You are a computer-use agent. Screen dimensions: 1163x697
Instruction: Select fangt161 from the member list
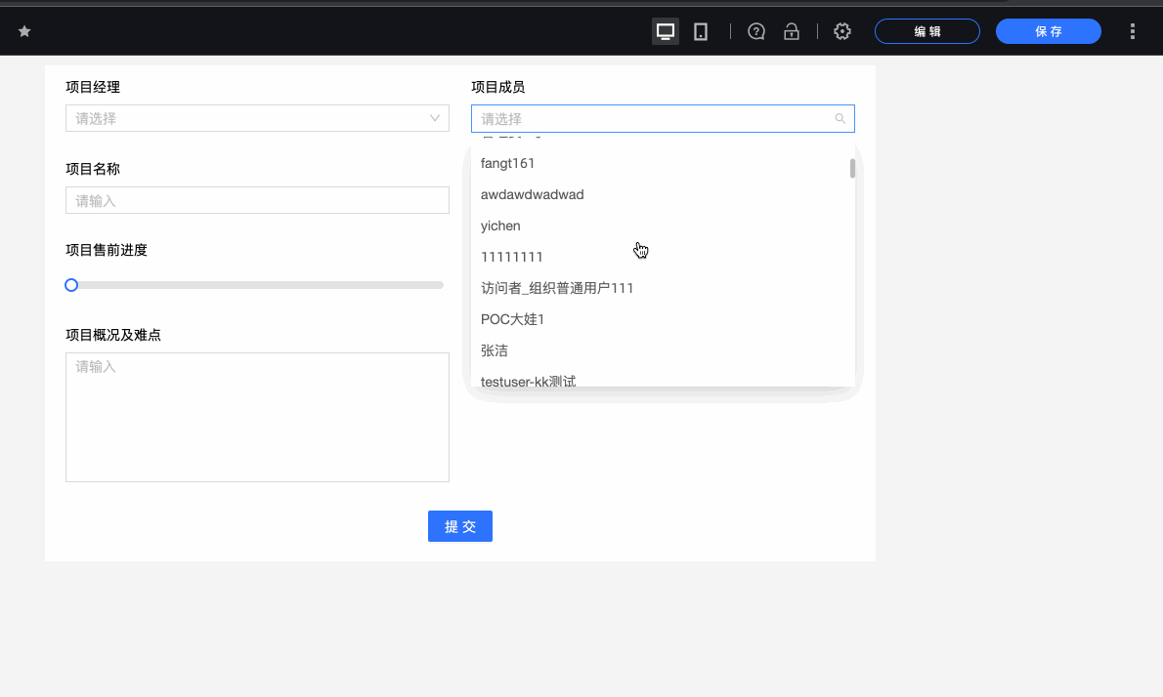click(663, 163)
